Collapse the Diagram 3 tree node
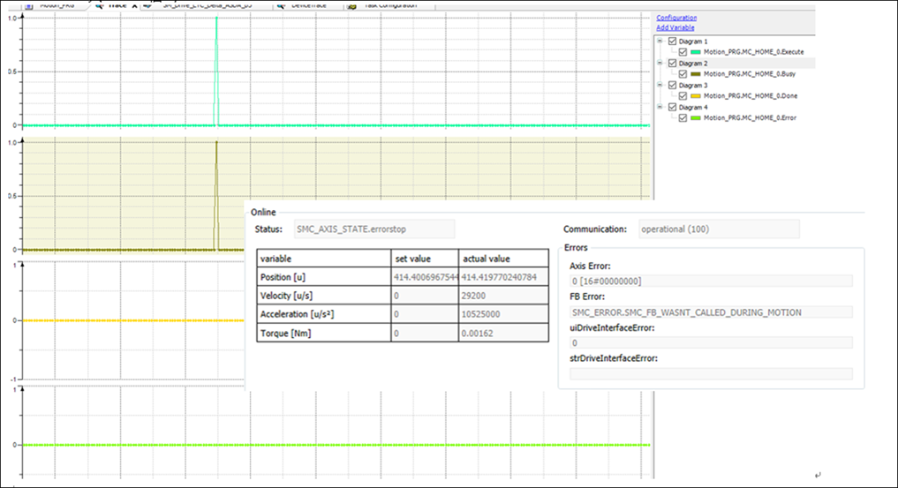 pyautogui.click(x=660, y=85)
